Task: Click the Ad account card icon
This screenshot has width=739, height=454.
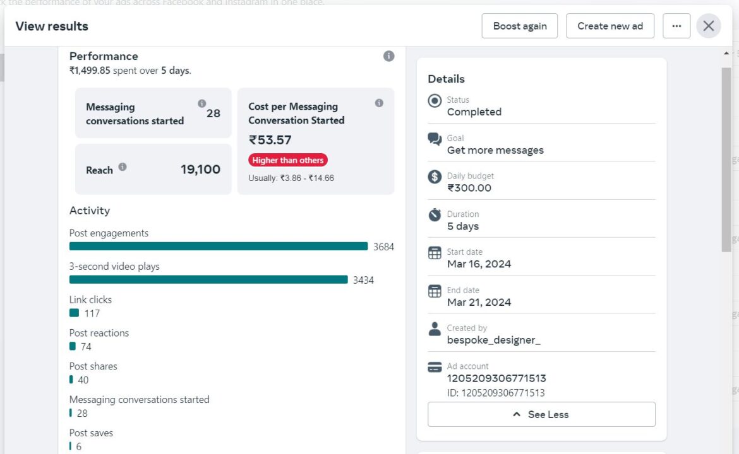Action: (435, 367)
